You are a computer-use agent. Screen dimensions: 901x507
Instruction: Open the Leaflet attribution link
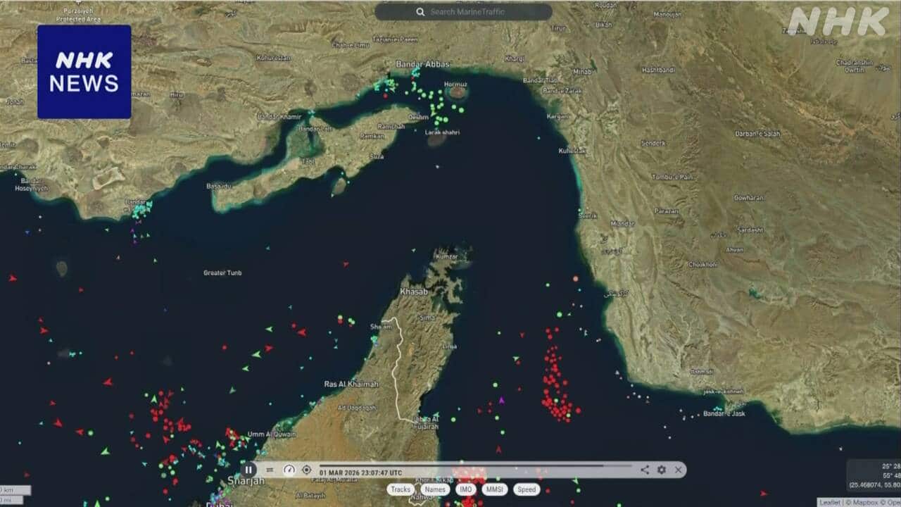click(828, 502)
